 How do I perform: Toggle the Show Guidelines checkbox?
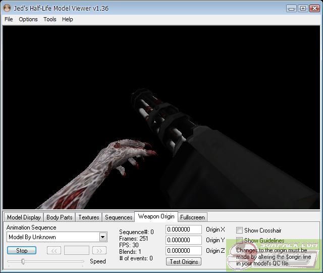240,241
